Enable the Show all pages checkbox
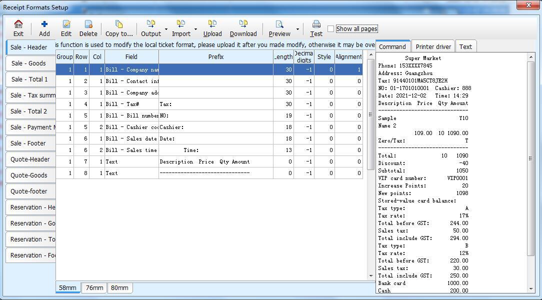The width and height of the screenshot is (542, 300). click(331, 29)
